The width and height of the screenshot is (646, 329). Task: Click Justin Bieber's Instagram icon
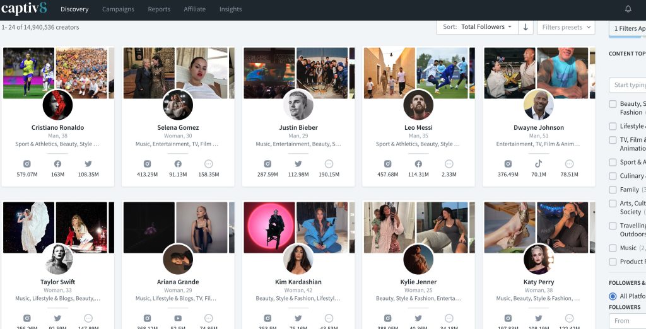pyautogui.click(x=267, y=164)
